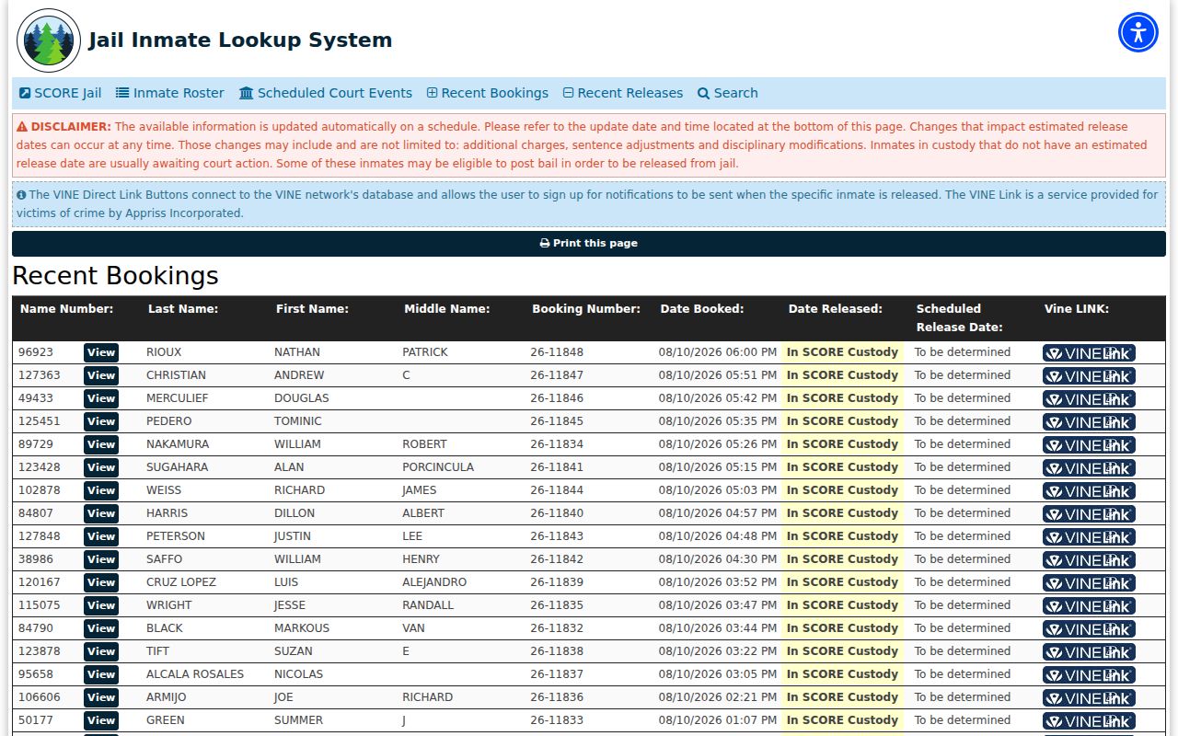The image size is (1178, 736).
Task: View details for name number 49433
Action: coord(101,398)
